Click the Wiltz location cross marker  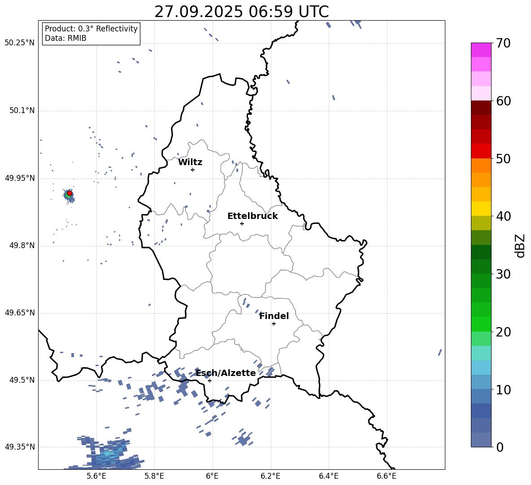(x=193, y=170)
